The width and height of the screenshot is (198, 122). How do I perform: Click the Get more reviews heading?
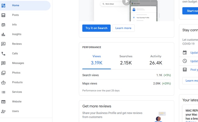point(97,106)
